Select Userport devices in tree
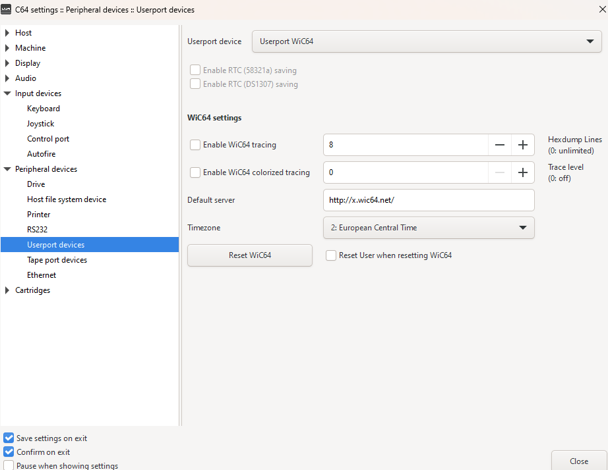Screen dimensions: 608x470 pos(90,245)
